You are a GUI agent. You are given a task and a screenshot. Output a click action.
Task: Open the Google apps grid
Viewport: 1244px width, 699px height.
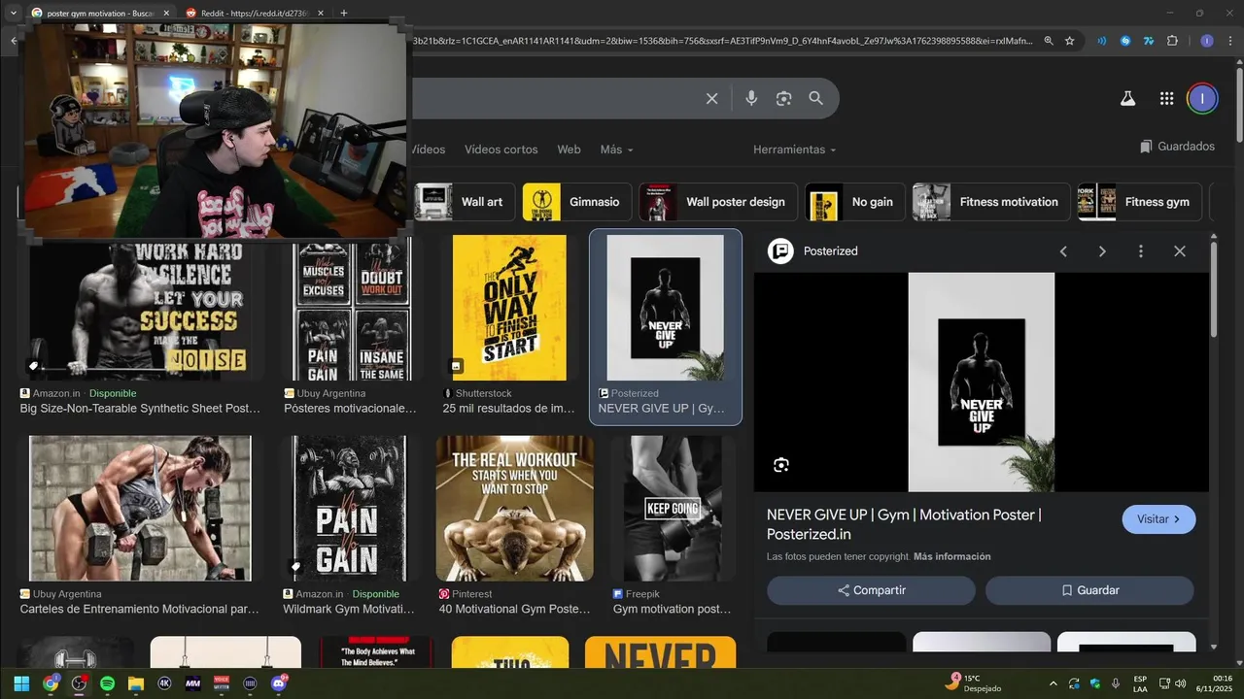click(1166, 98)
